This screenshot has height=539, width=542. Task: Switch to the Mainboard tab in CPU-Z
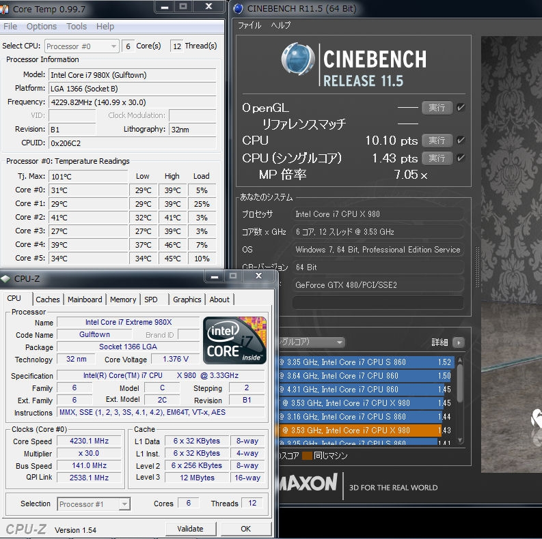coord(85,300)
